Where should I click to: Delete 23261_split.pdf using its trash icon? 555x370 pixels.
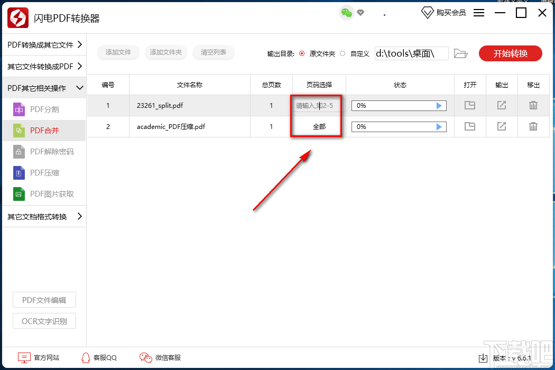coord(533,105)
